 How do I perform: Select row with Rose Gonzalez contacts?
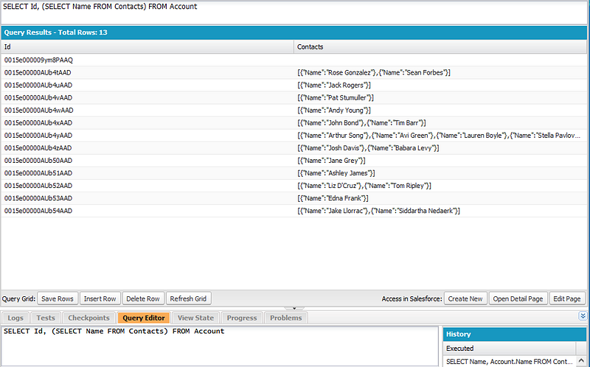tap(294, 72)
